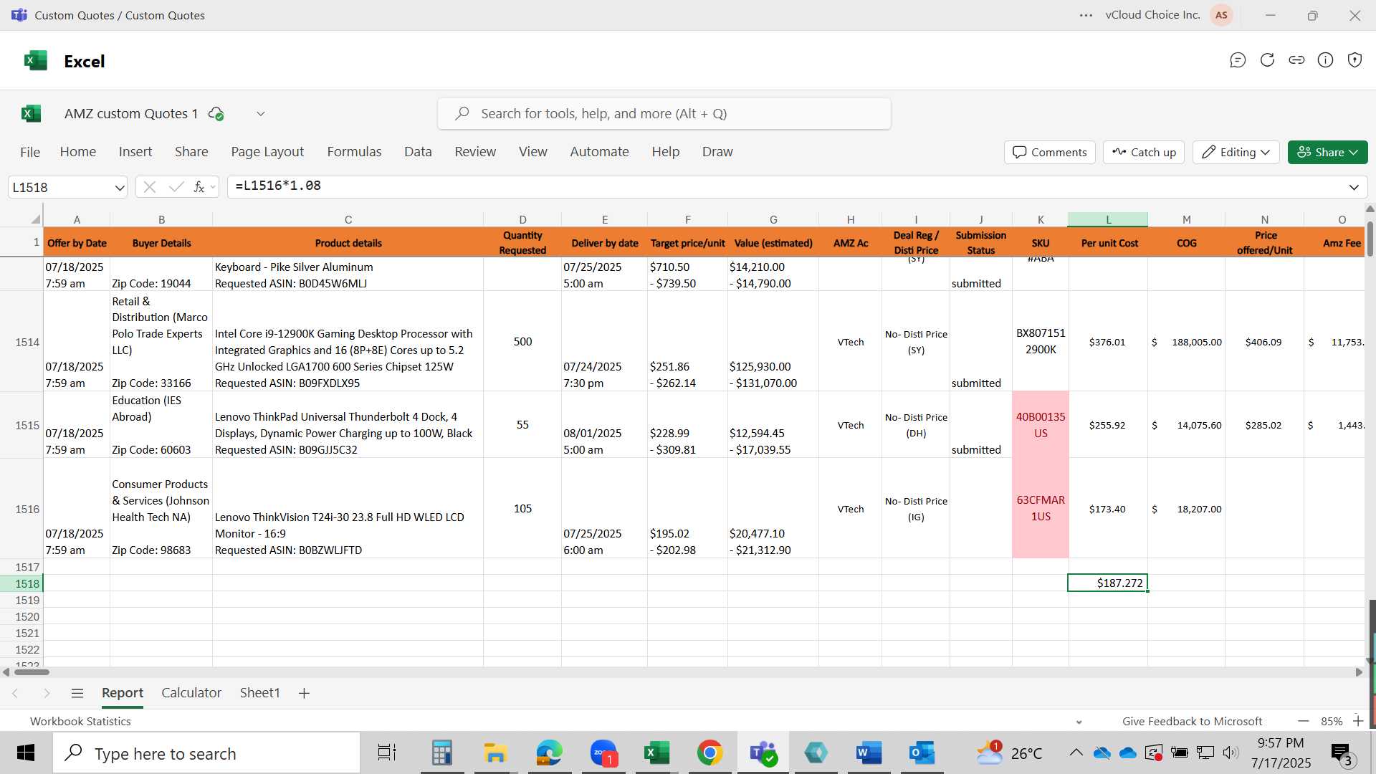Open the notification center icon

point(1342,753)
